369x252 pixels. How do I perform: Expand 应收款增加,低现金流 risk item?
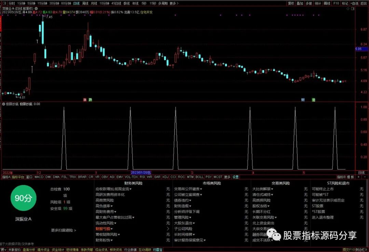(113, 189)
